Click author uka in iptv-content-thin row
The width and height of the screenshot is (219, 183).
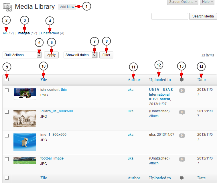(131, 90)
